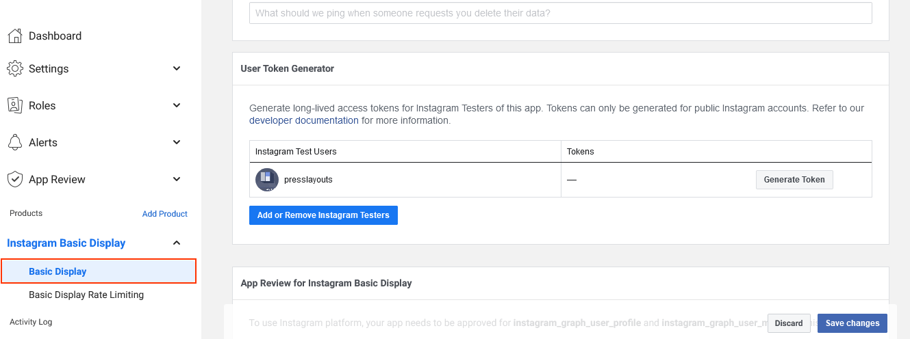This screenshot has height=339, width=910.
Task: Focus the data deletion request URL field
Action: click(x=560, y=13)
